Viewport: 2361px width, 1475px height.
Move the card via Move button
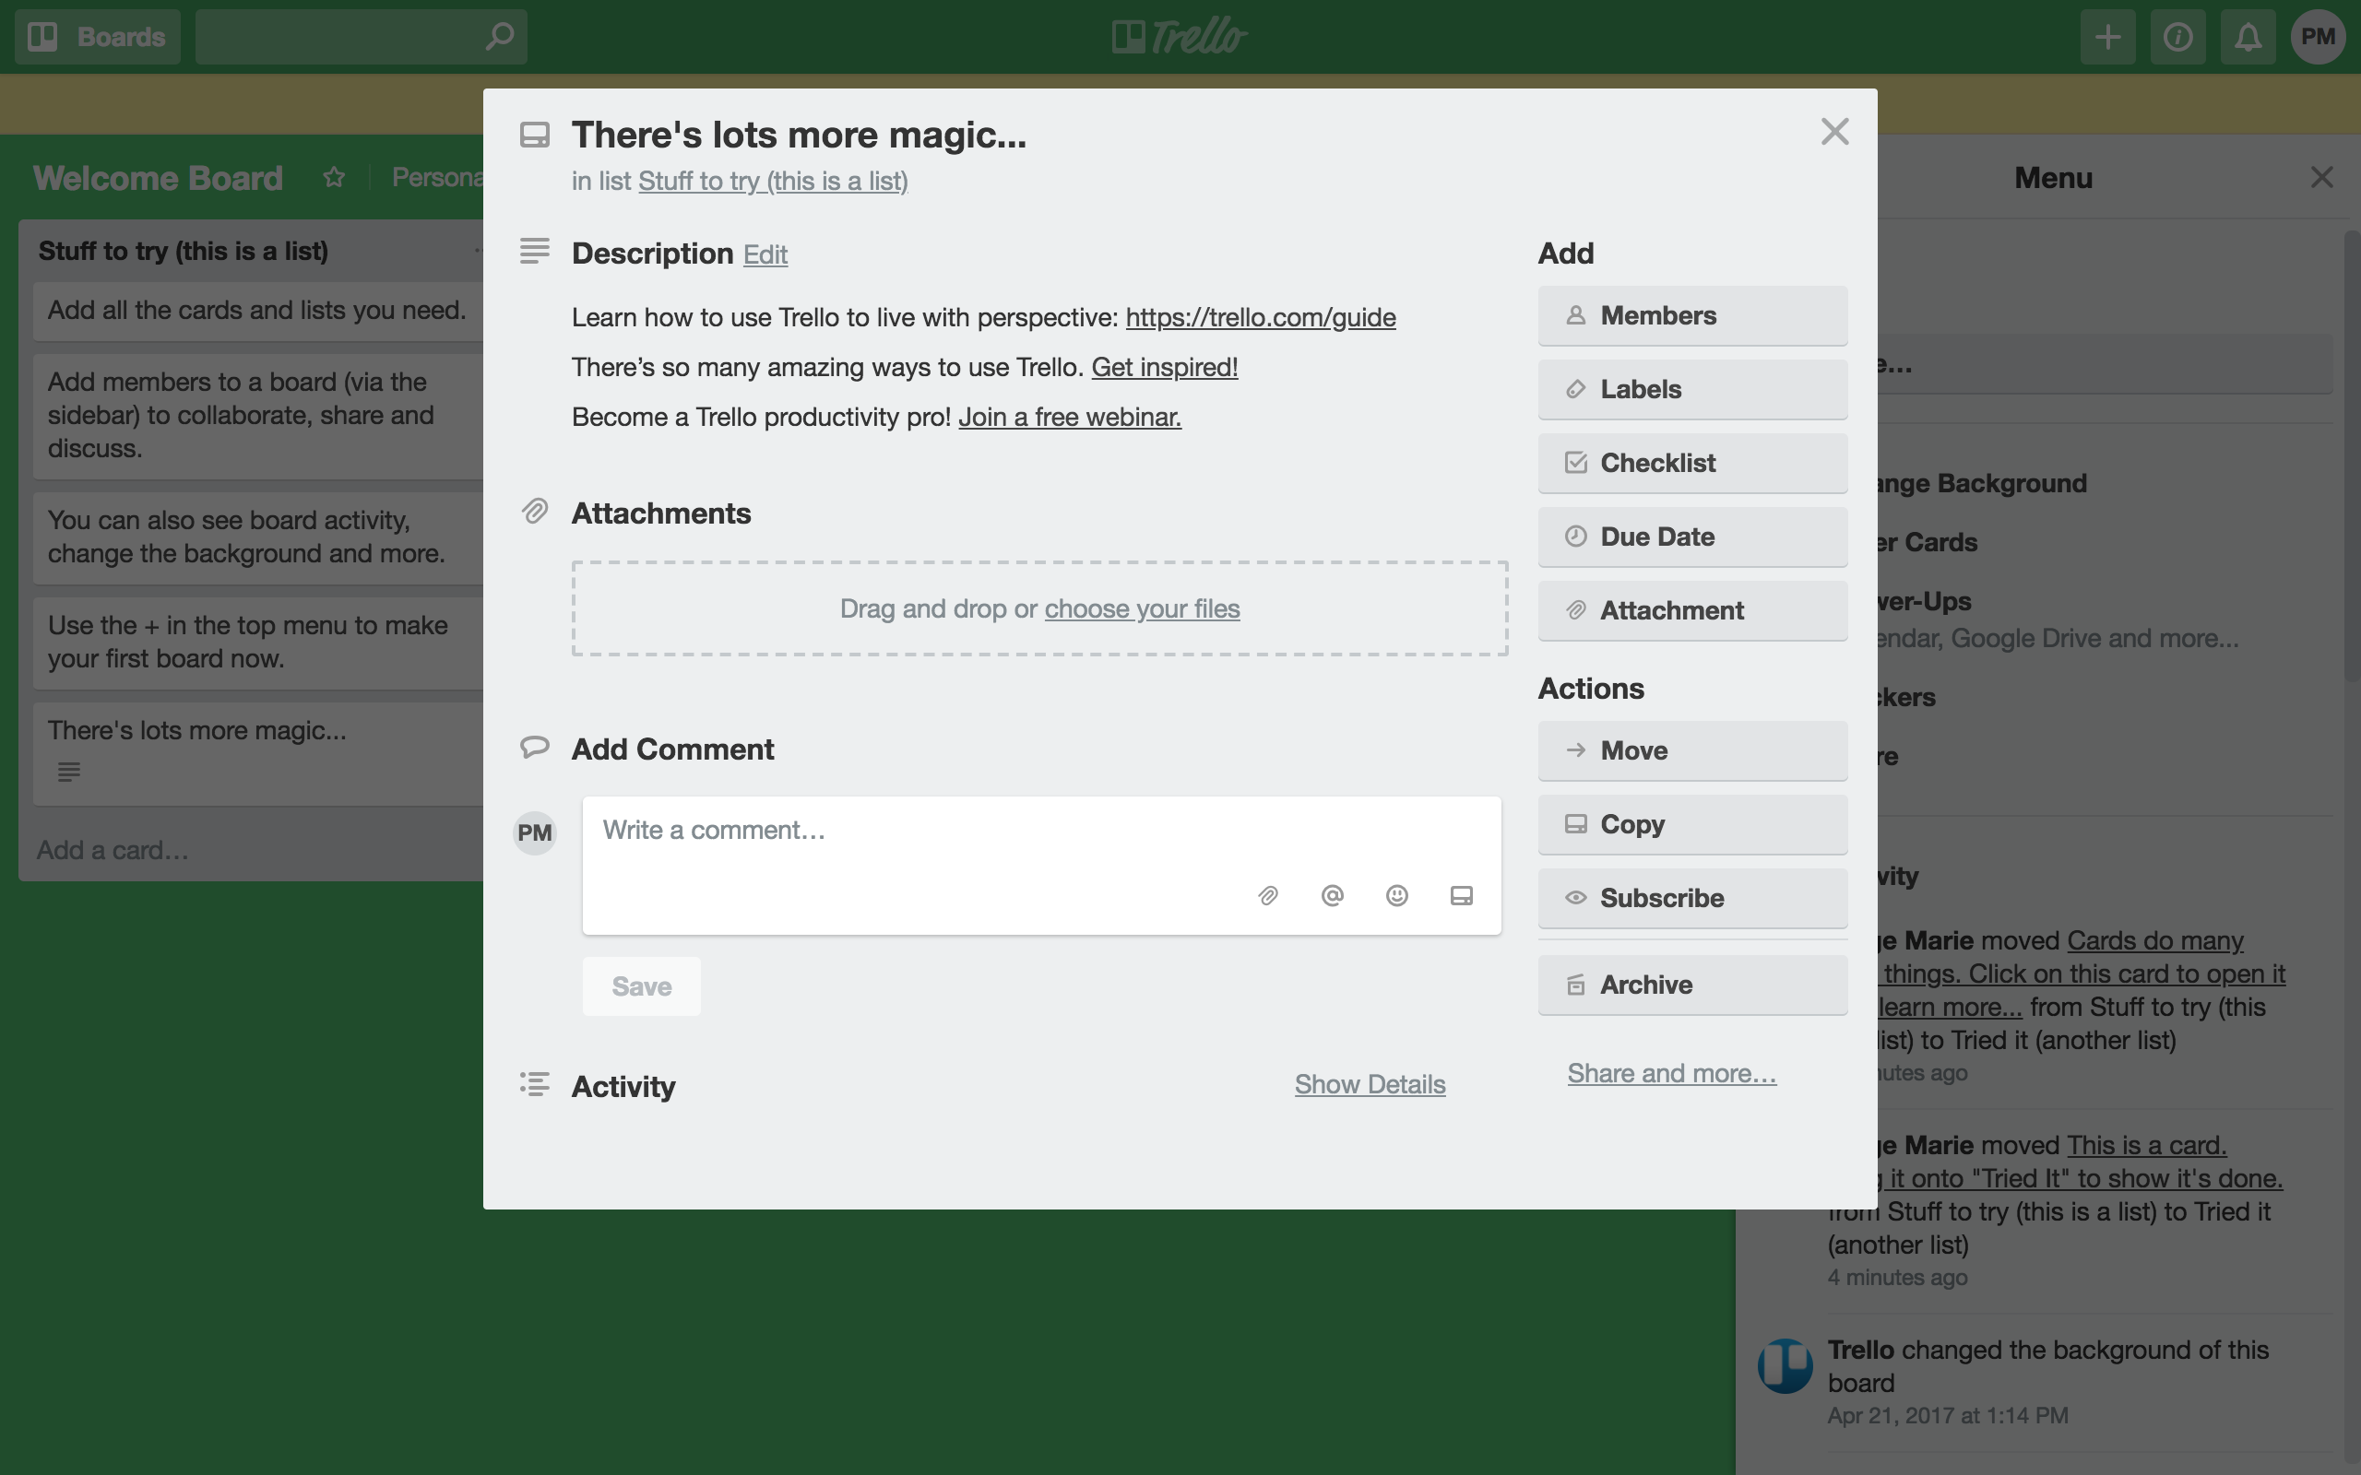click(x=1691, y=750)
